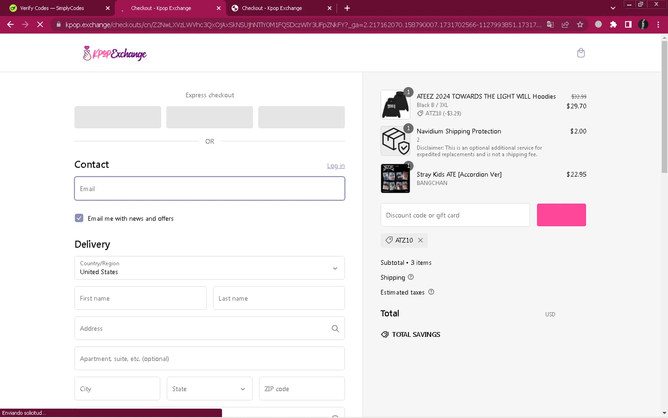Click the City input field
The height and width of the screenshot is (418, 668).
[x=117, y=389]
